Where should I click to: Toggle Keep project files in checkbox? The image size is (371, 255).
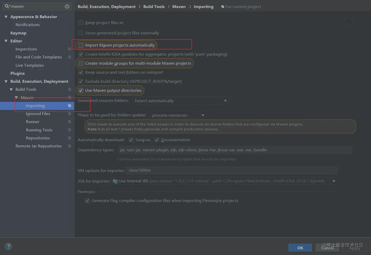click(x=81, y=23)
